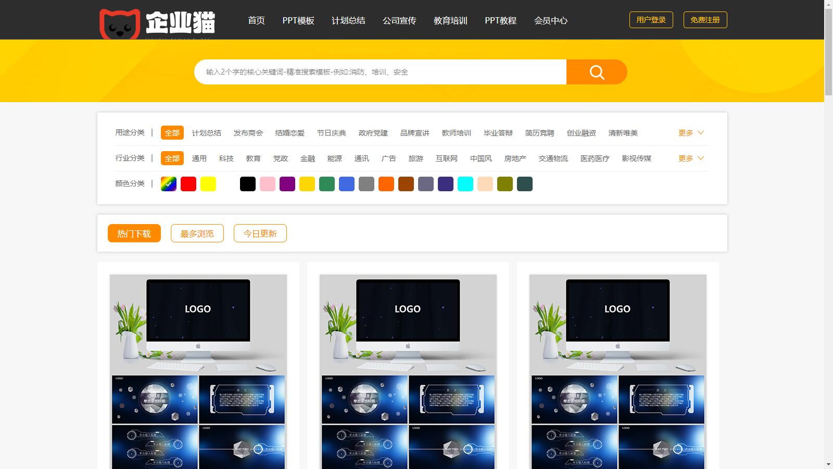Go to 会员中心 in the navigation
Image resolution: width=833 pixels, height=469 pixels.
[550, 20]
